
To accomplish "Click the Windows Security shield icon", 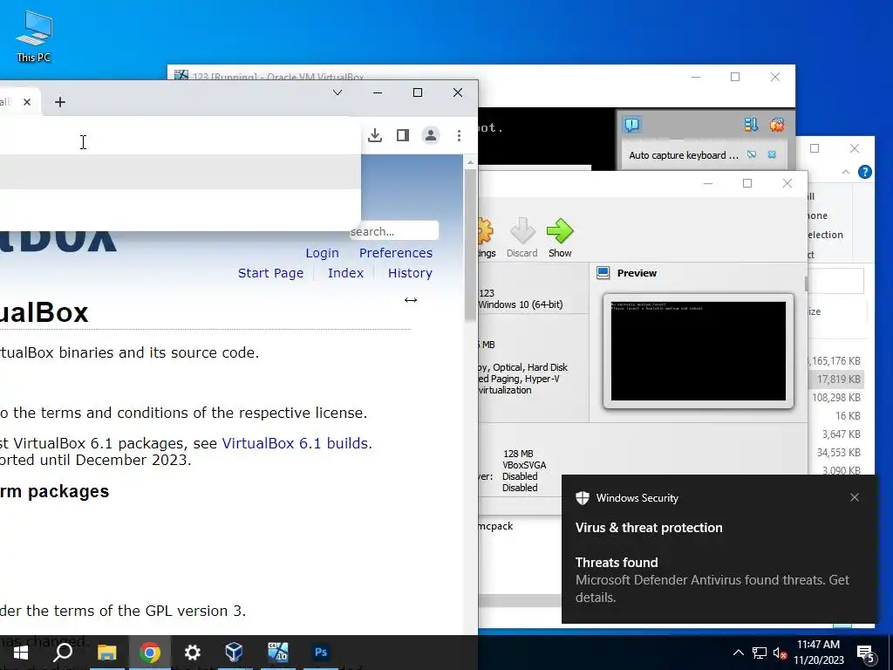I will (x=582, y=498).
